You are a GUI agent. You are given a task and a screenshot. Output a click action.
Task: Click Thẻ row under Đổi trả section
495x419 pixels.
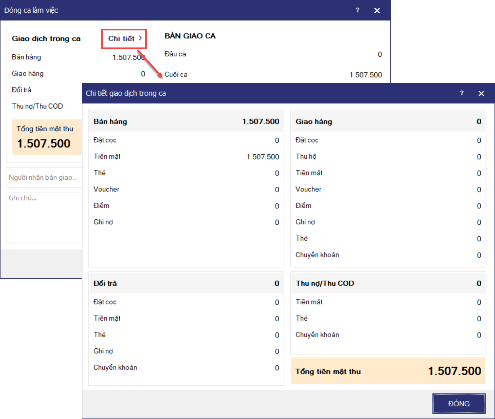pyautogui.click(x=186, y=335)
